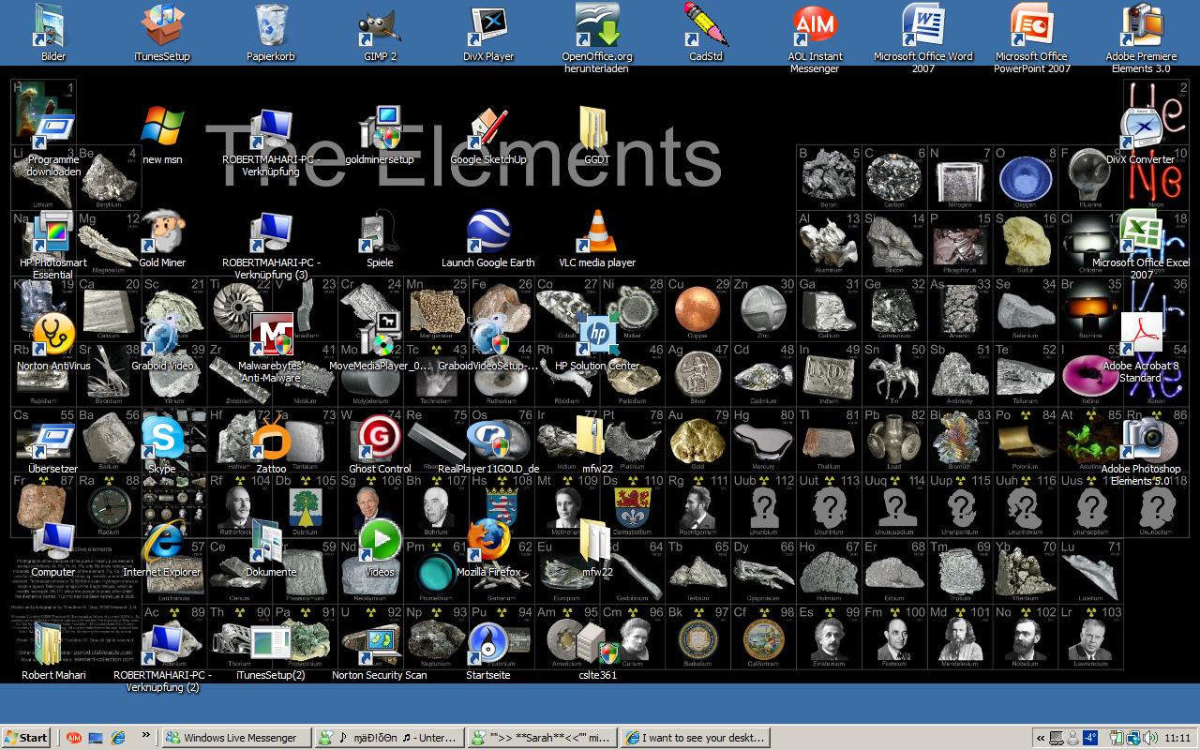Open Malwarebytes' Anti-Malware shortcut
The image size is (1200, 750).
[271, 337]
